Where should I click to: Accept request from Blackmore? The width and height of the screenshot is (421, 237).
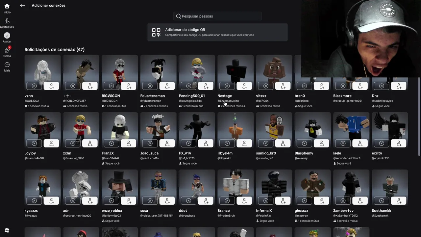360,86
